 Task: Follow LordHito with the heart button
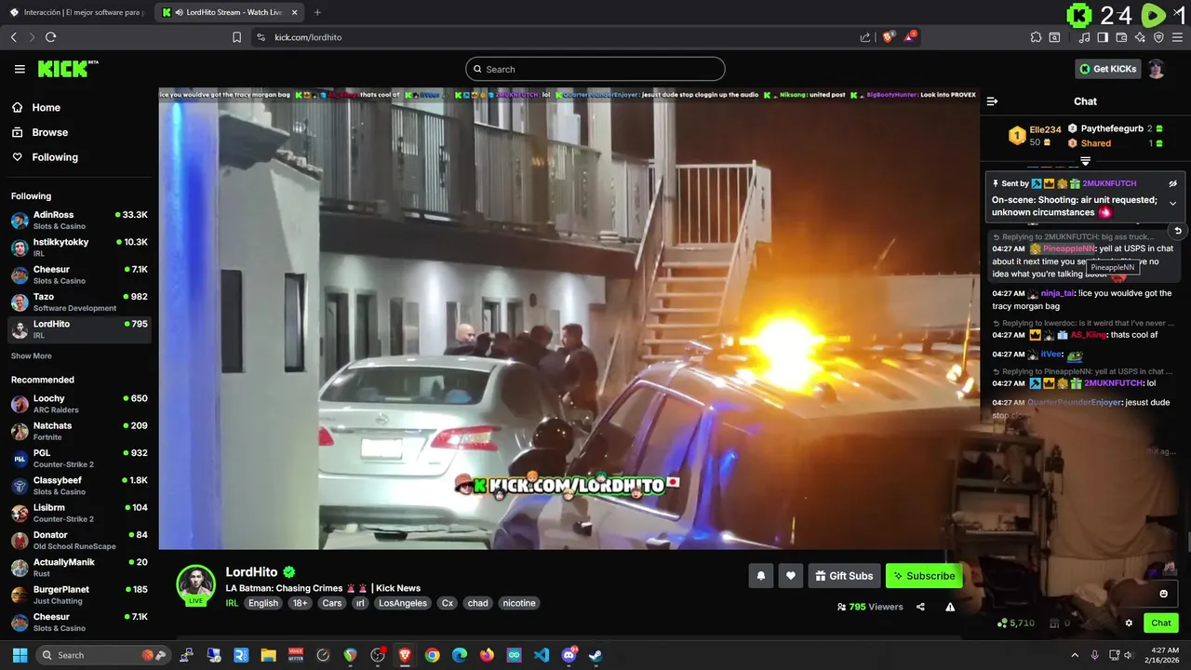click(790, 576)
